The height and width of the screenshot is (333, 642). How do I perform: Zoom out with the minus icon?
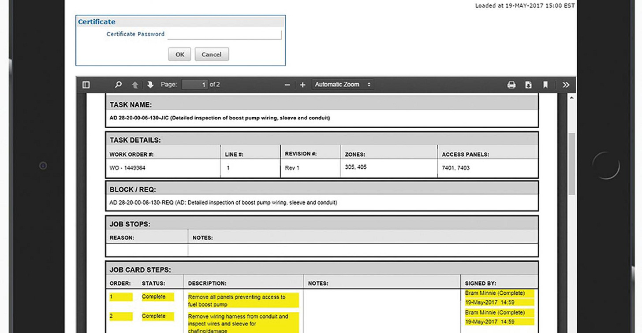[287, 85]
